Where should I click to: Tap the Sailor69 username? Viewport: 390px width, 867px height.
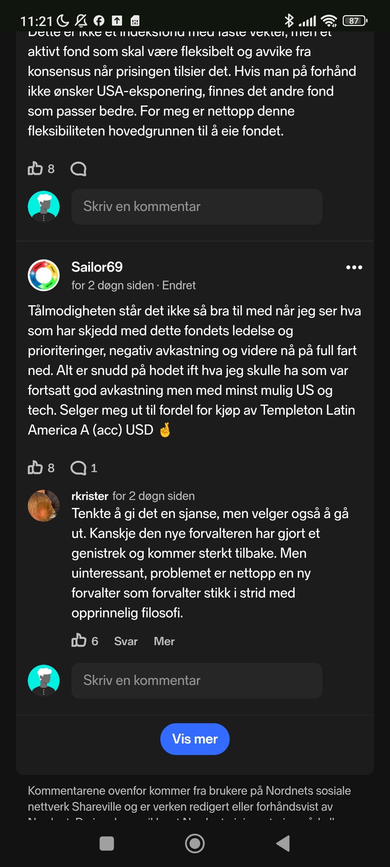click(x=97, y=267)
